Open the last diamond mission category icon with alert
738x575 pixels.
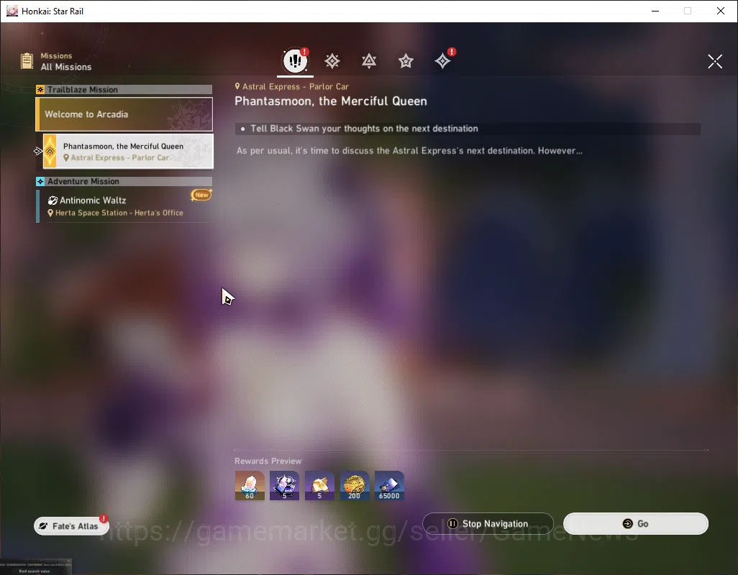click(443, 60)
